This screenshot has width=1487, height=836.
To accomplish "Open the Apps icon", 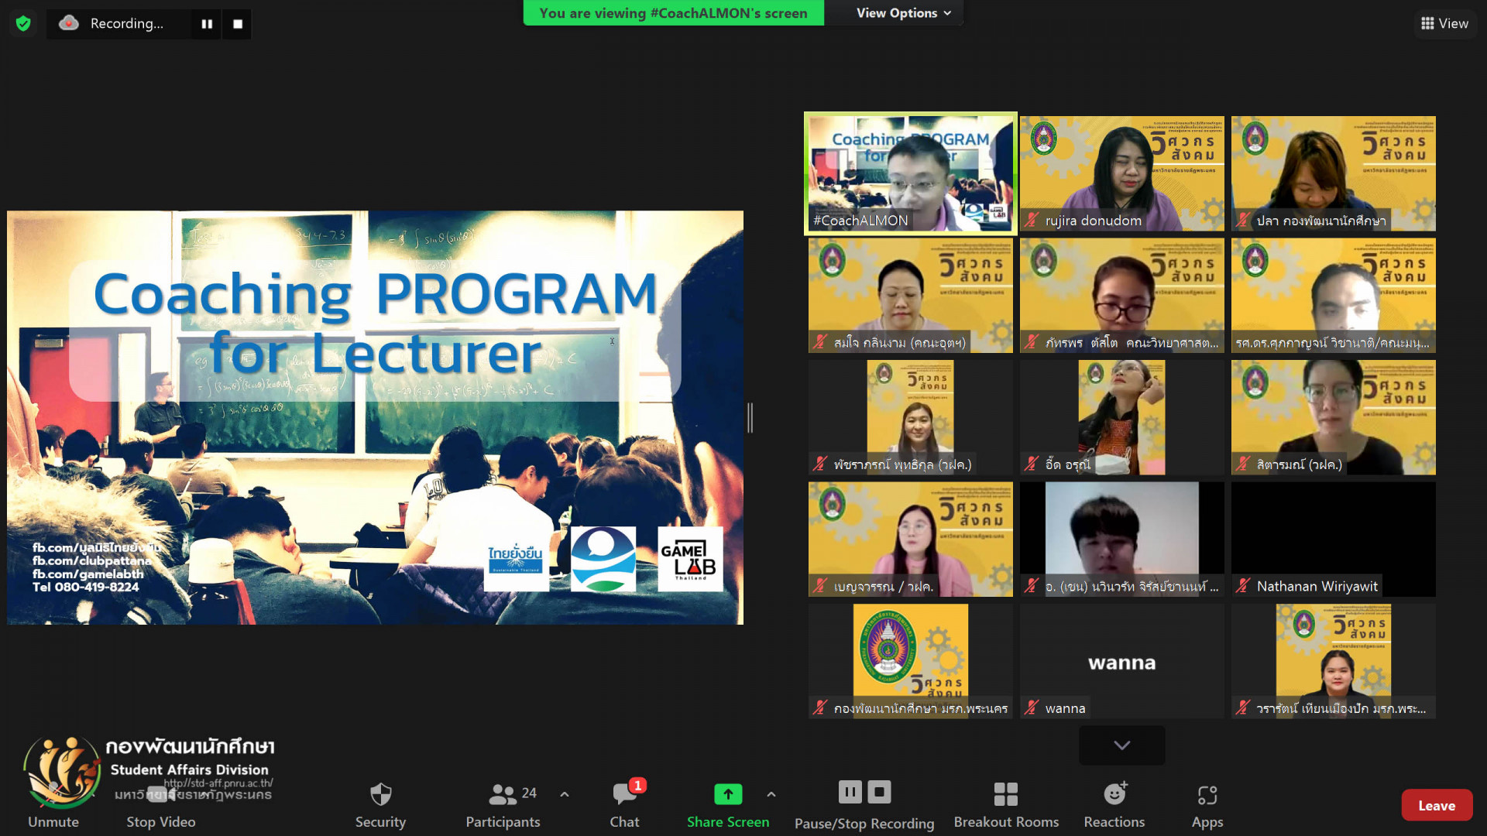I will (1207, 795).
